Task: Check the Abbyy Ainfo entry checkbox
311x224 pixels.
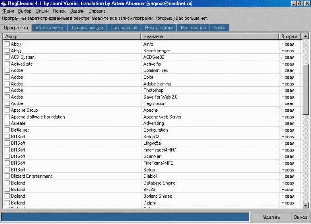Action: pos(7,44)
